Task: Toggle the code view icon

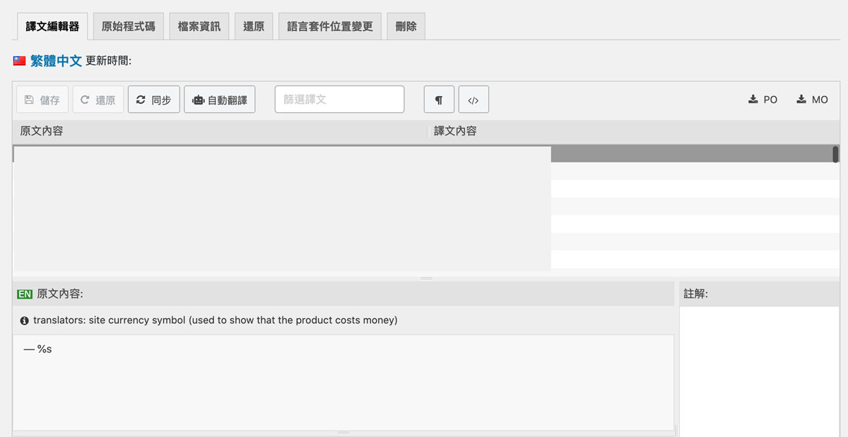Action: pyautogui.click(x=473, y=100)
